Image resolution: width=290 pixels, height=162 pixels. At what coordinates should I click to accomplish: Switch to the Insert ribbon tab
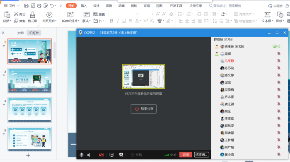[84, 6]
